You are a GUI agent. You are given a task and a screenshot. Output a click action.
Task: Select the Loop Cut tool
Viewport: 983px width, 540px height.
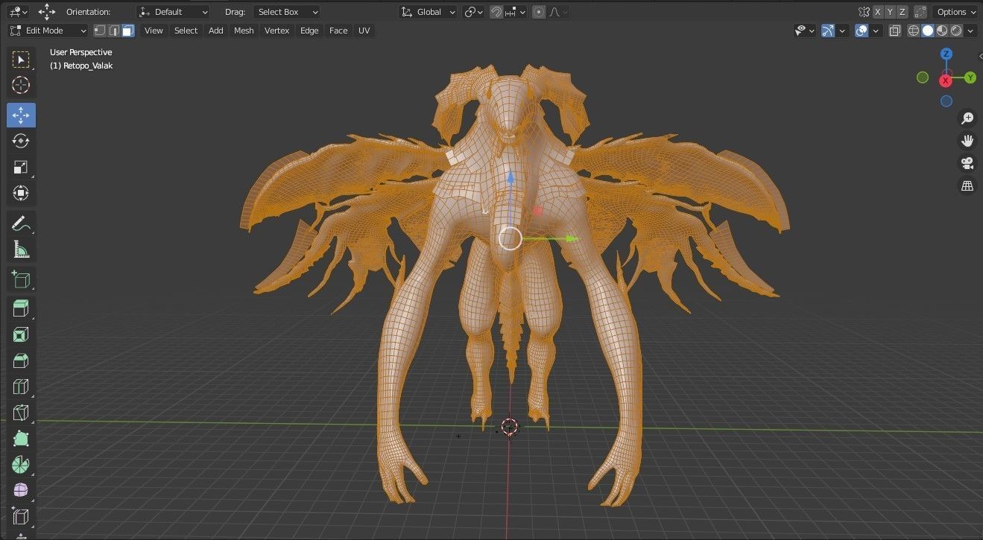pyautogui.click(x=21, y=387)
